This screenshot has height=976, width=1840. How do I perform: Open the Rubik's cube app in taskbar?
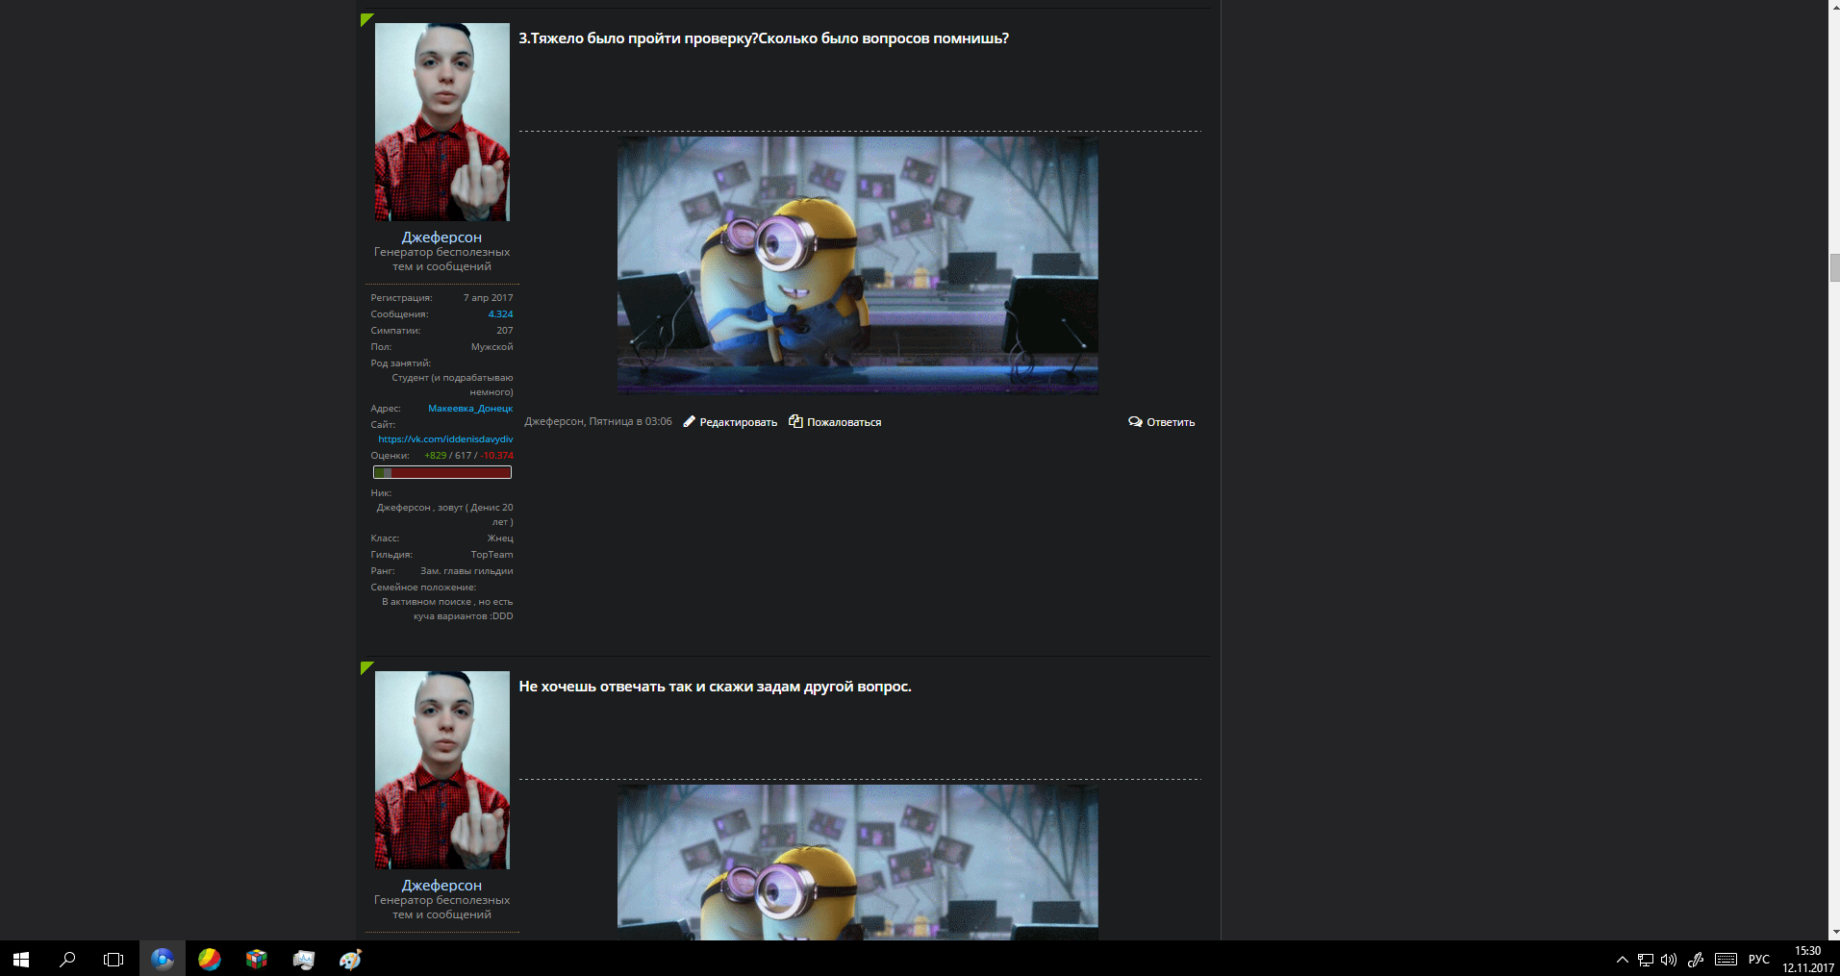pos(256,959)
